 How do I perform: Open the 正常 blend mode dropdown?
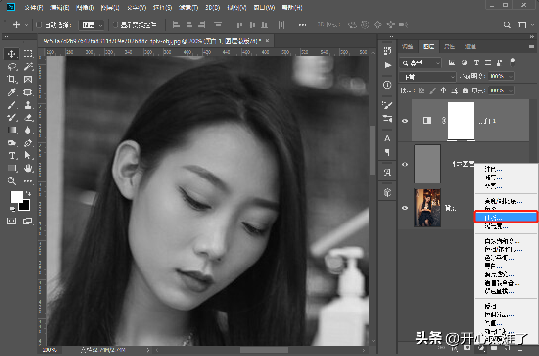point(428,77)
